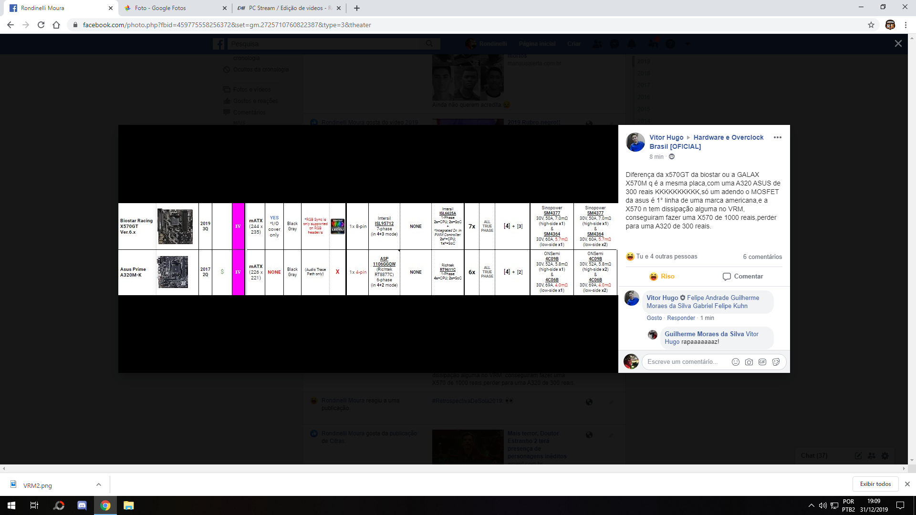
Task: Click the Exibir todos downloads button
Action: pos(875,484)
